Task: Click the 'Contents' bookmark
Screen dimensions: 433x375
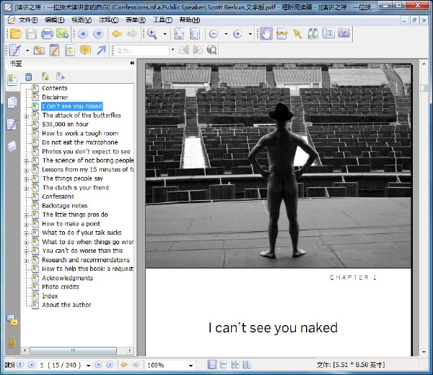Action: click(55, 88)
